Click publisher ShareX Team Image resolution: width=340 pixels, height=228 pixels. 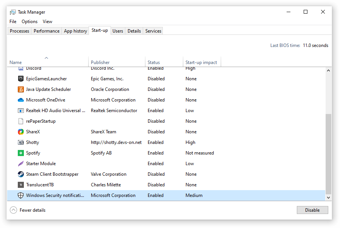click(x=103, y=132)
